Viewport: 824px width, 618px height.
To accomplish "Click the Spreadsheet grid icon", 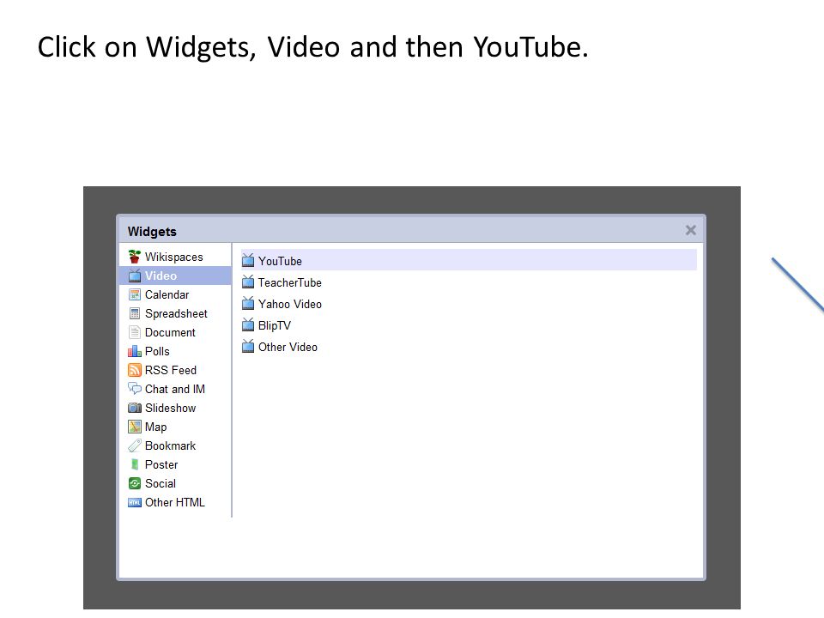I will click(x=135, y=313).
